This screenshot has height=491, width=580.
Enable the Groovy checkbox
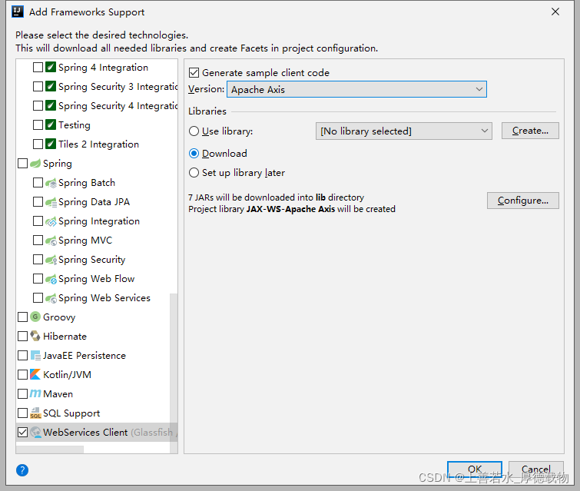click(22, 317)
